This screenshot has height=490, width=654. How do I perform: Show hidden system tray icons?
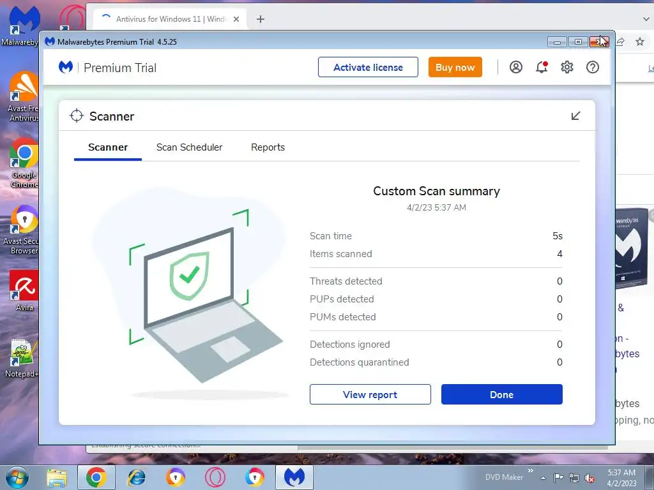click(x=543, y=478)
